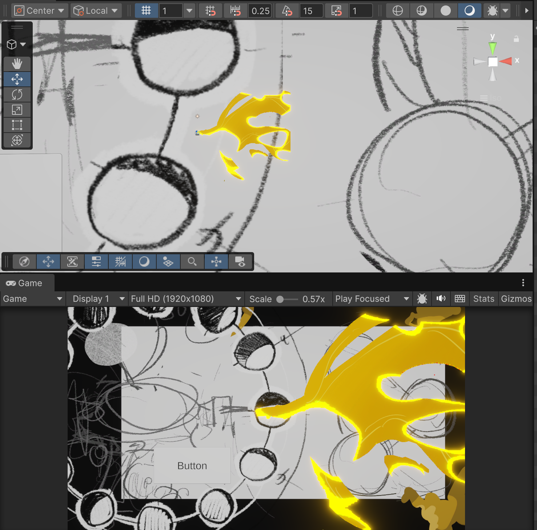The image size is (537, 530).
Task: Click the Stats button
Action: [484, 299]
